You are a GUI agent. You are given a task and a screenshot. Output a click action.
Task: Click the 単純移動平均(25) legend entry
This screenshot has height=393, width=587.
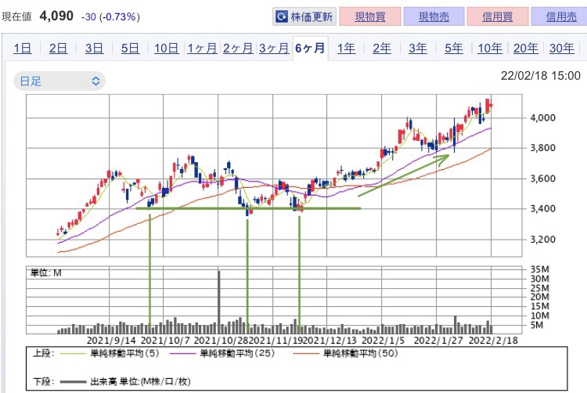237,353
